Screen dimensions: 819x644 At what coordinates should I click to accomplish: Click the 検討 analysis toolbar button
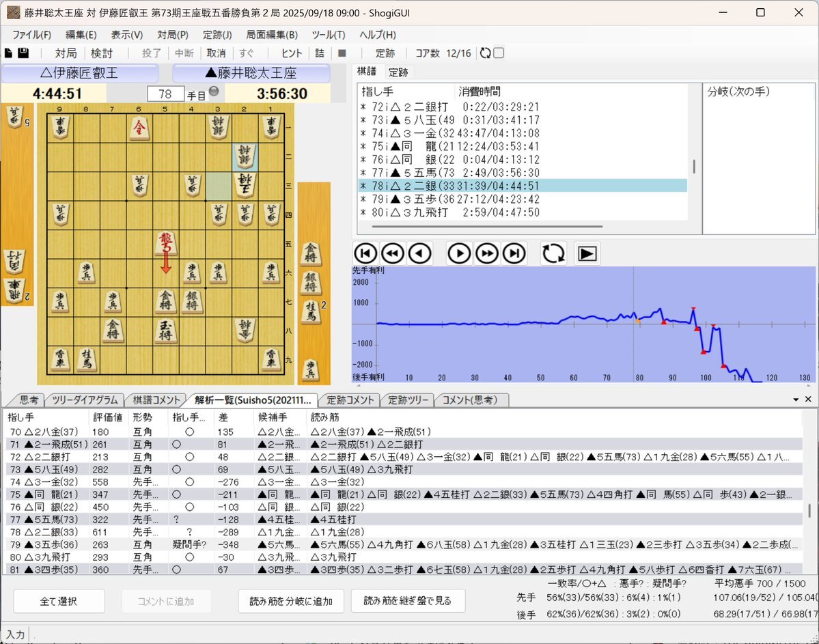[101, 53]
